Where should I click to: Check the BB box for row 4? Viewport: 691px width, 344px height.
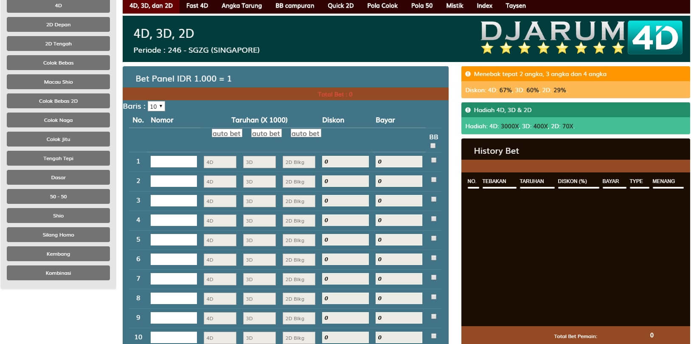[x=433, y=219]
